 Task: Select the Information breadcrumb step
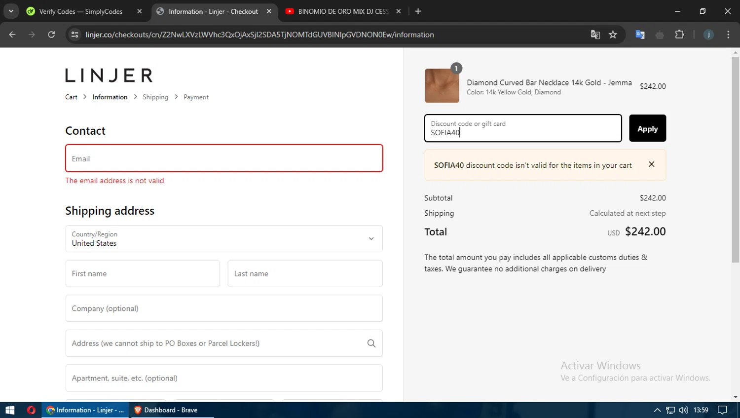point(110,97)
